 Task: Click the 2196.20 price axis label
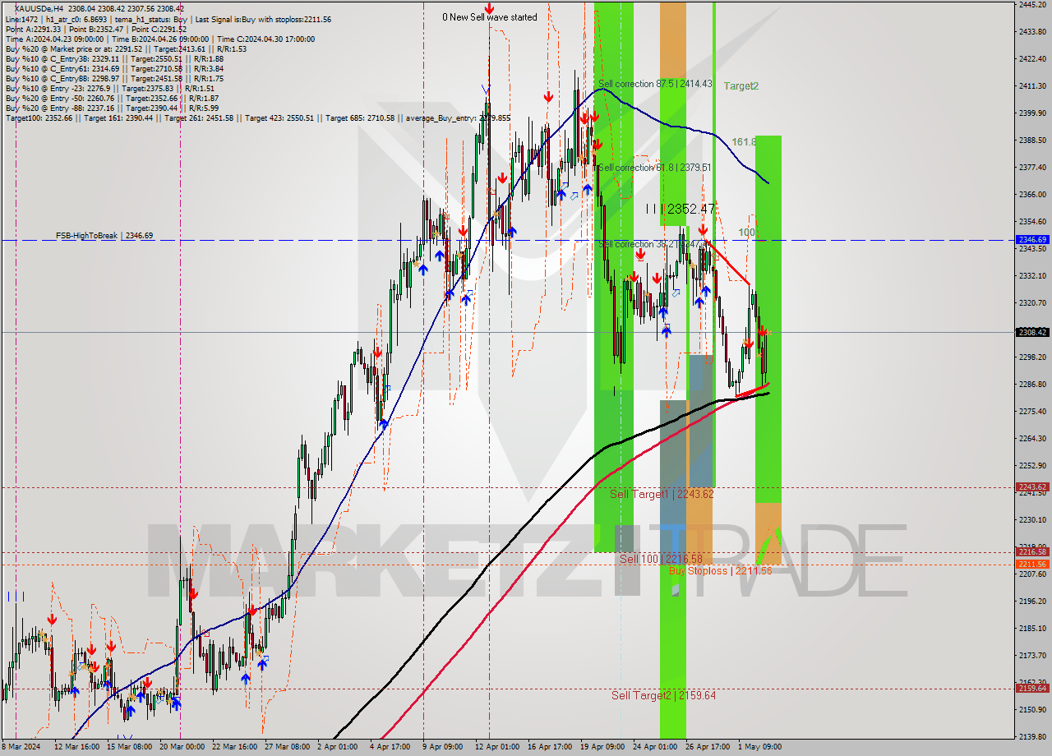[1032, 602]
